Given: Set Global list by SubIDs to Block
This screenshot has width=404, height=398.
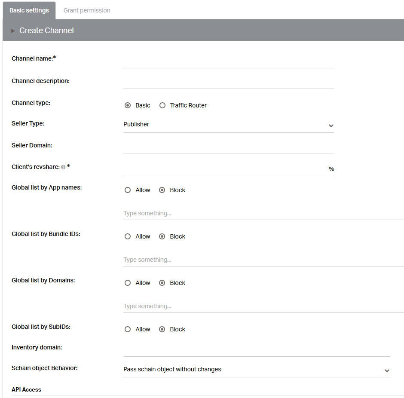Looking at the screenshot, I should [x=162, y=329].
